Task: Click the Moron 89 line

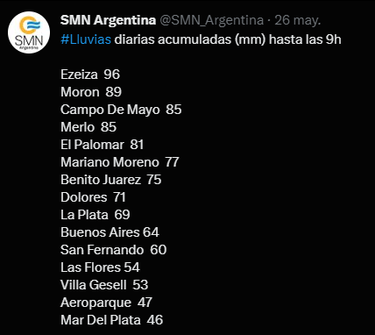Action: click(x=91, y=92)
